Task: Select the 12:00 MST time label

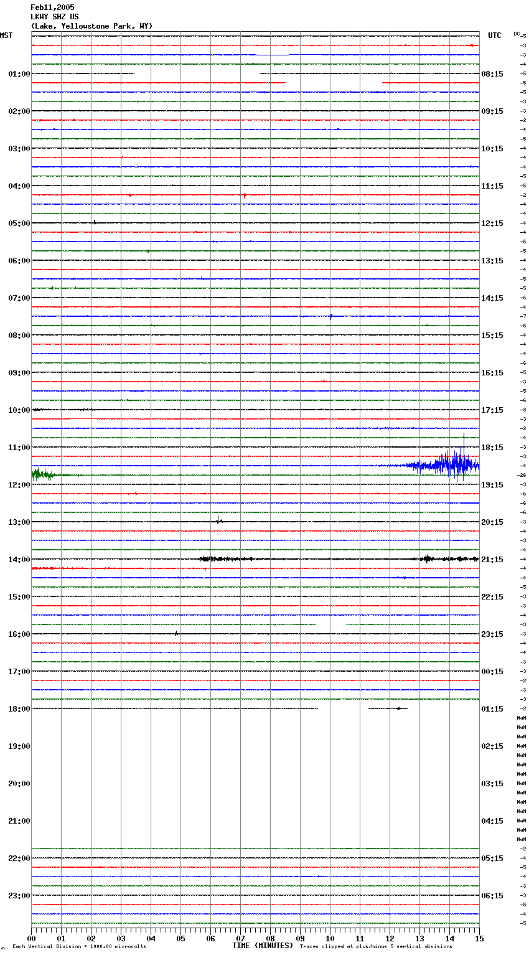Action: coord(19,485)
